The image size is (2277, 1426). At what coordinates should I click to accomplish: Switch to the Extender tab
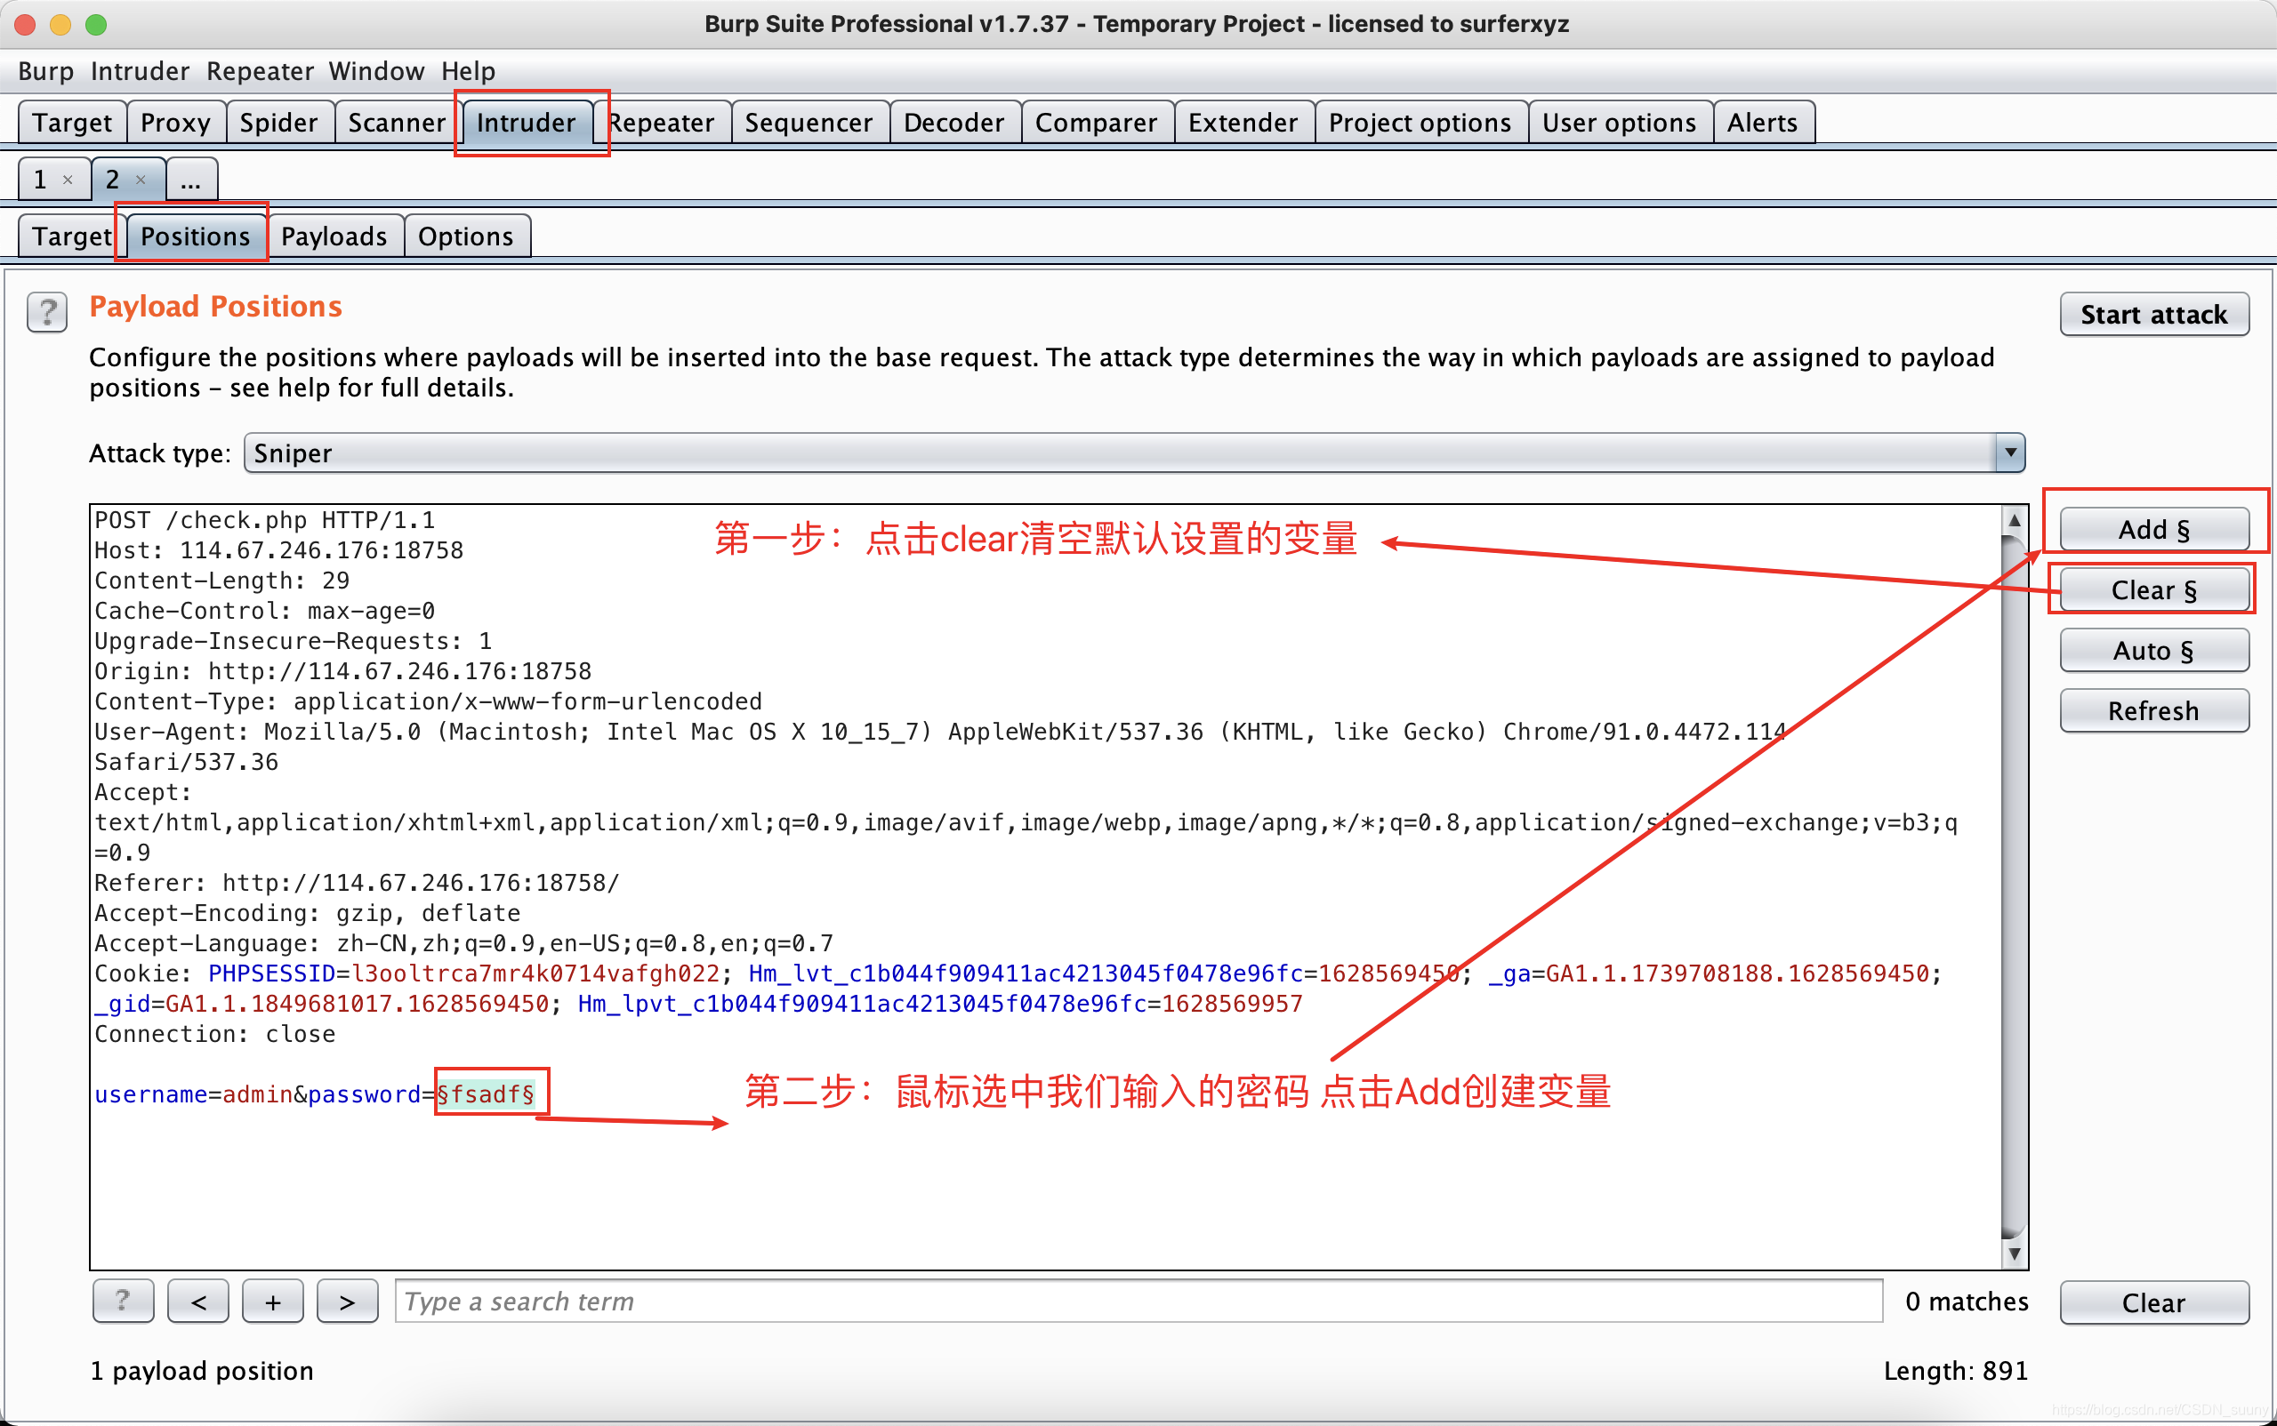pyautogui.click(x=1243, y=123)
